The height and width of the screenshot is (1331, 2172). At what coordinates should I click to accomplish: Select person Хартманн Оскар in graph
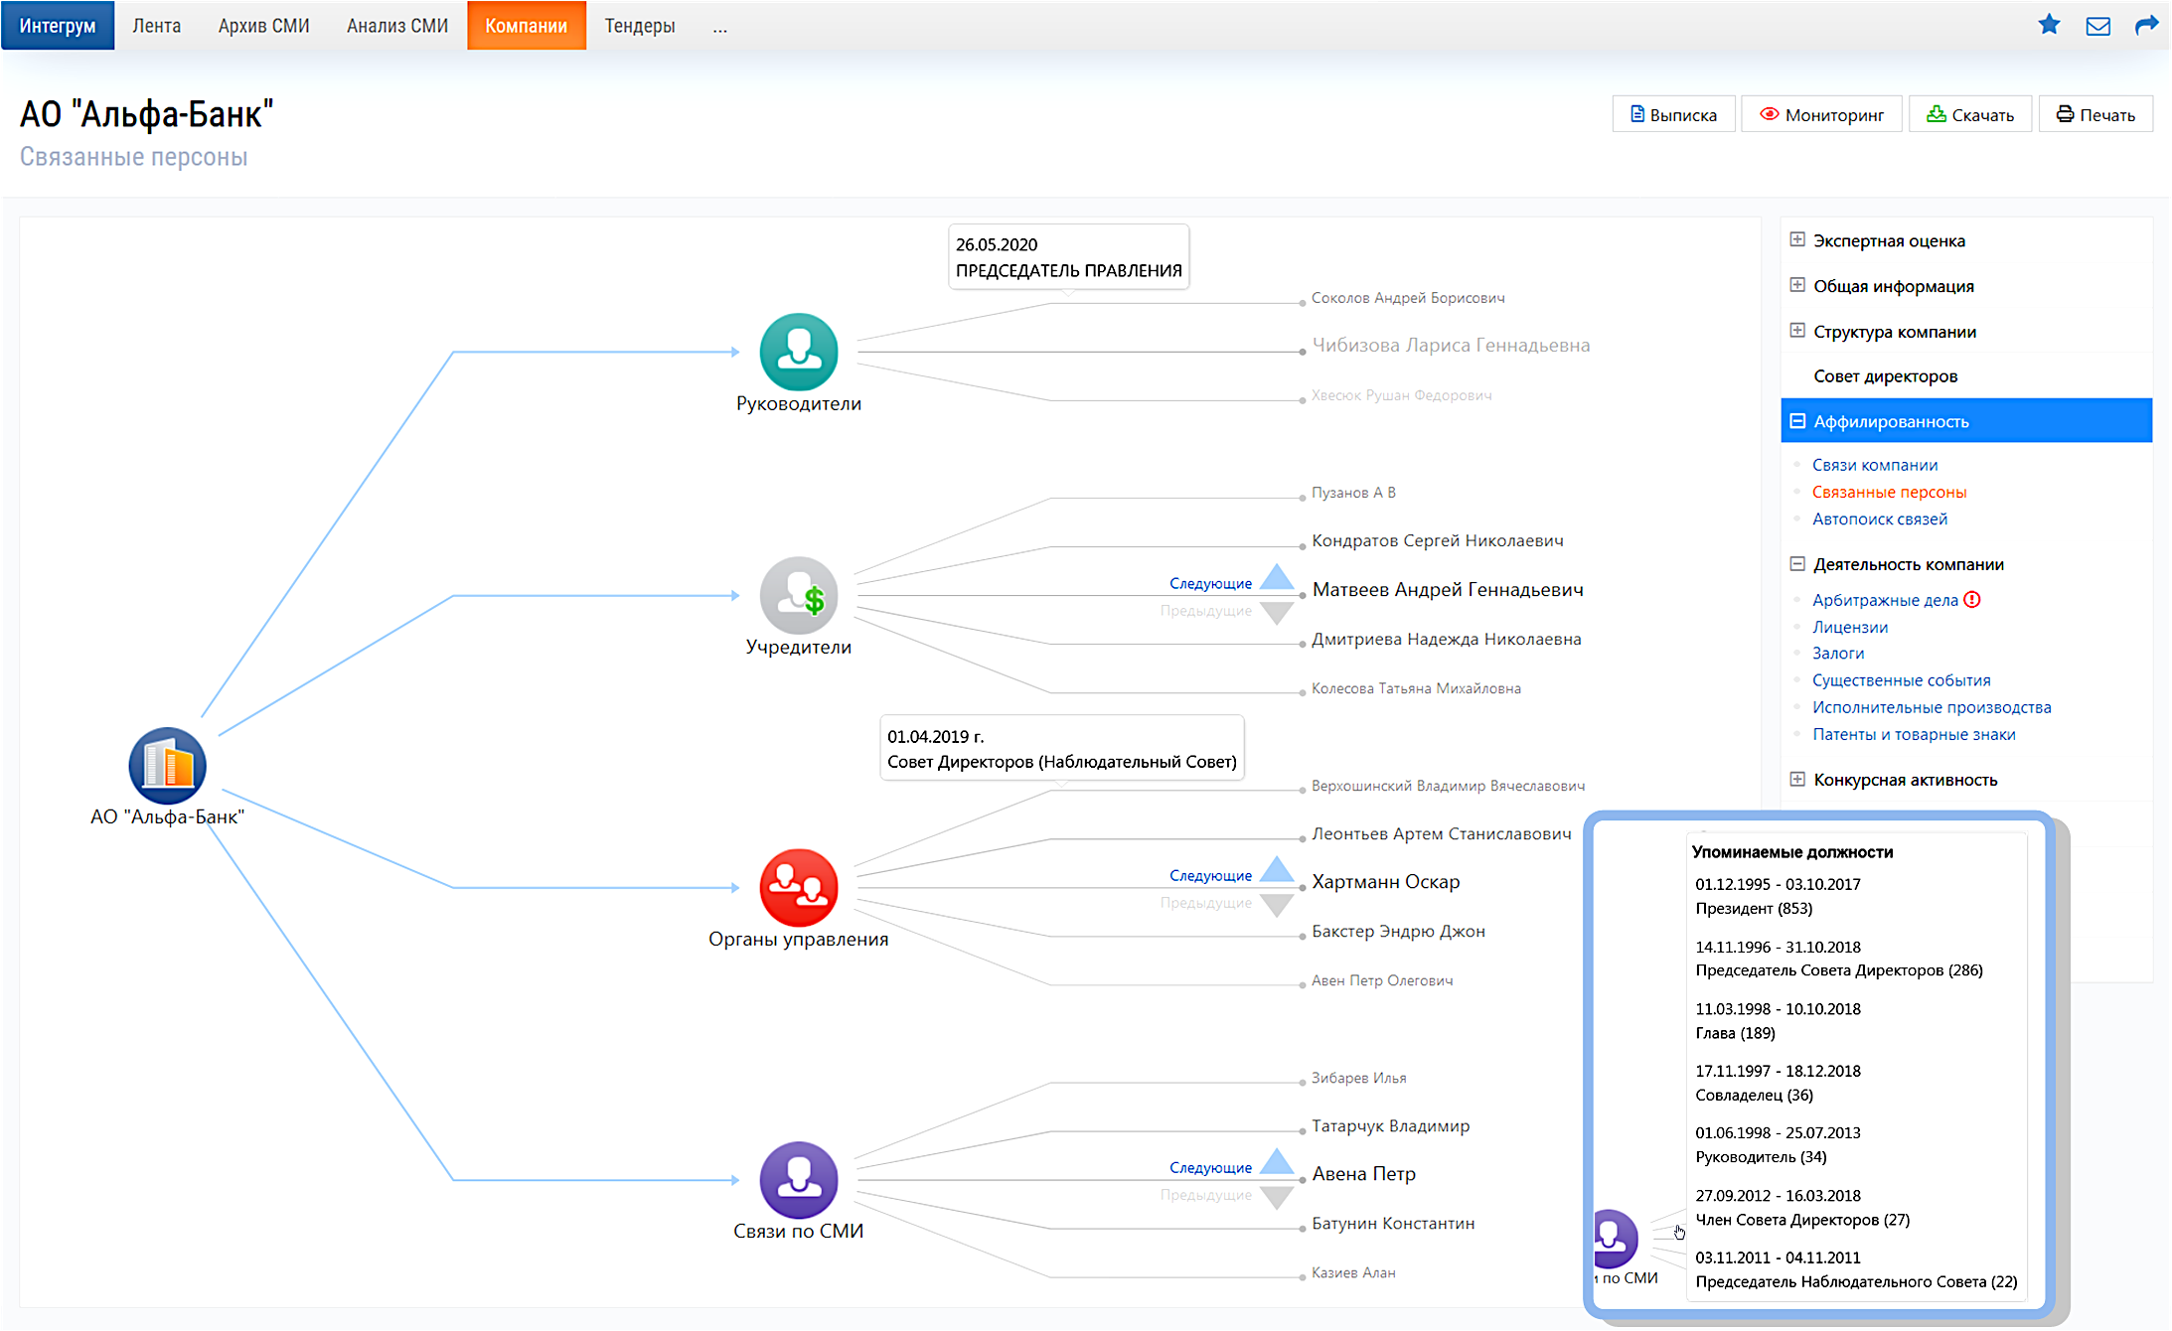point(1385,882)
